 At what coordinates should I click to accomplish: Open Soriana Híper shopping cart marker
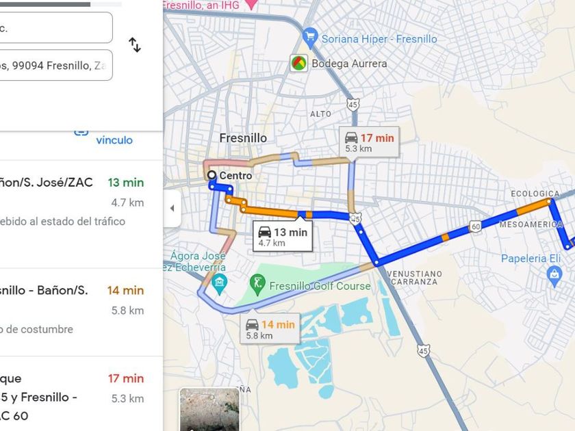click(310, 38)
